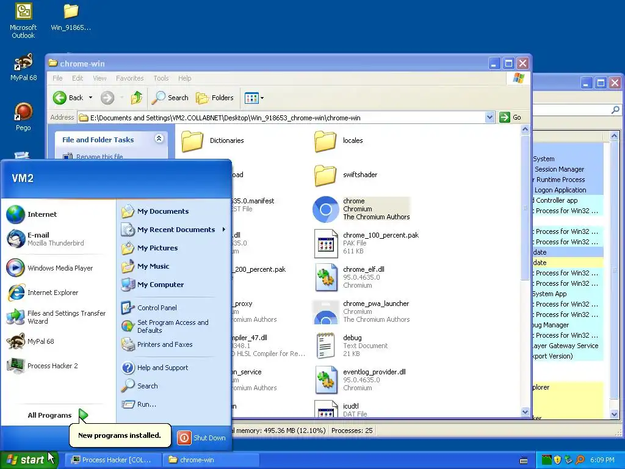Open the Edit menu

[78, 78]
